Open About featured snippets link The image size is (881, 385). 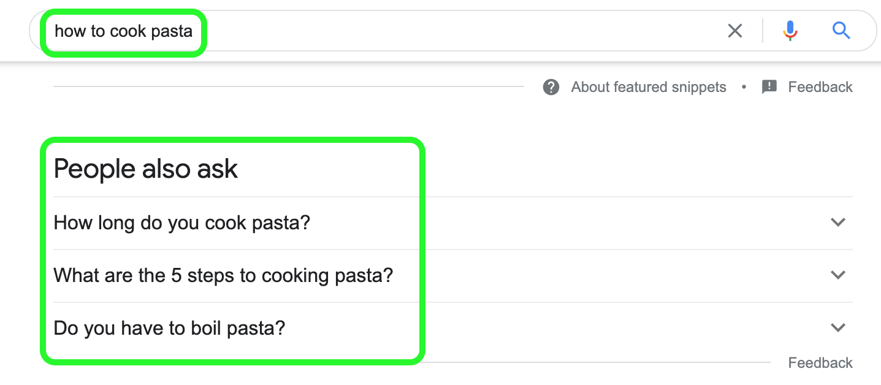tap(649, 87)
